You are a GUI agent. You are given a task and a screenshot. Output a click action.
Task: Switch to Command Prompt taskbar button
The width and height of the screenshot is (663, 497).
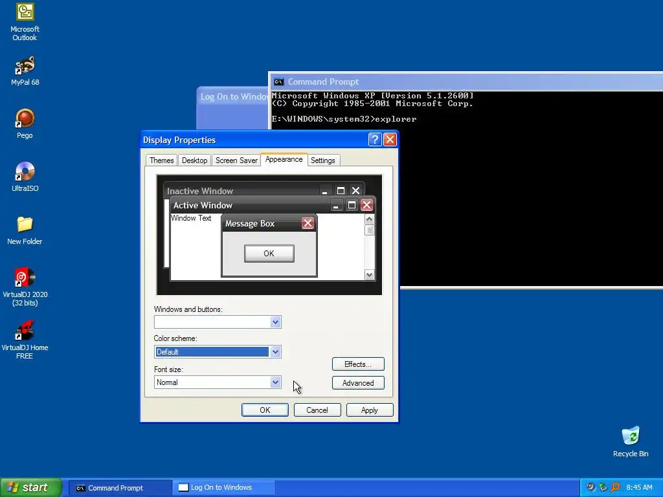click(119, 488)
